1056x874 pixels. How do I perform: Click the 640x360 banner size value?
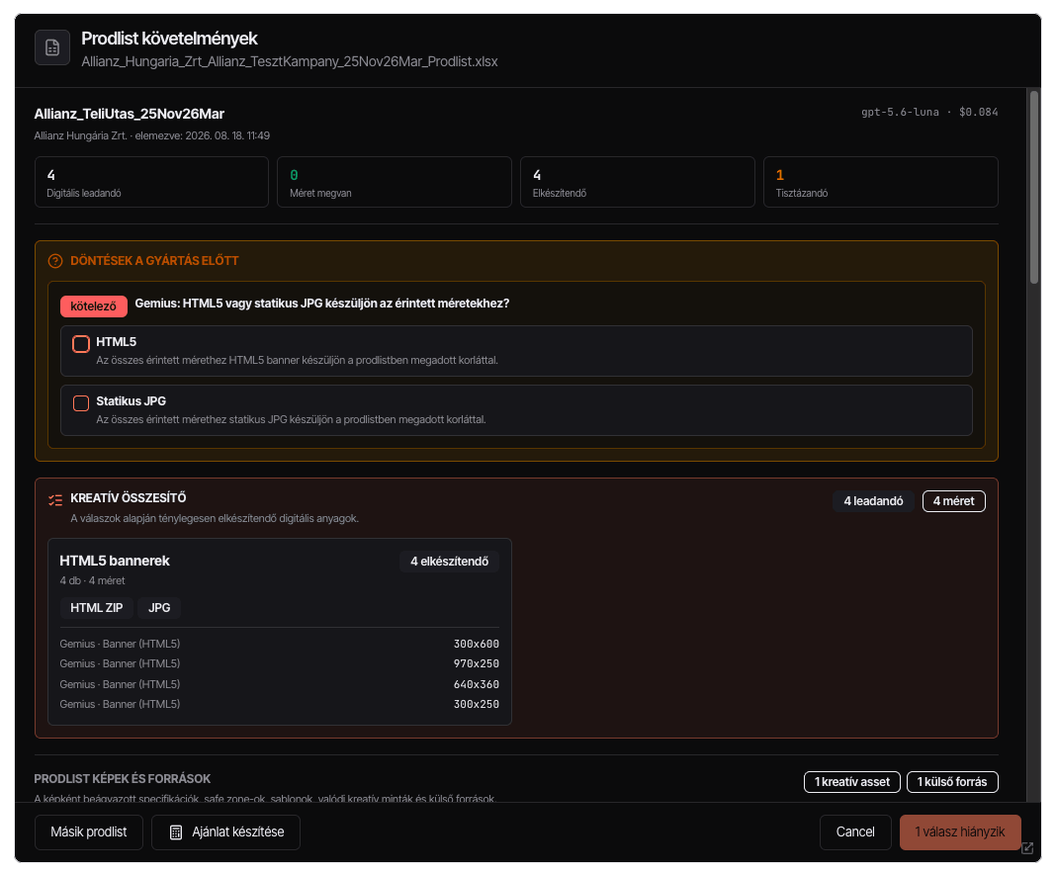pyautogui.click(x=477, y=685)
